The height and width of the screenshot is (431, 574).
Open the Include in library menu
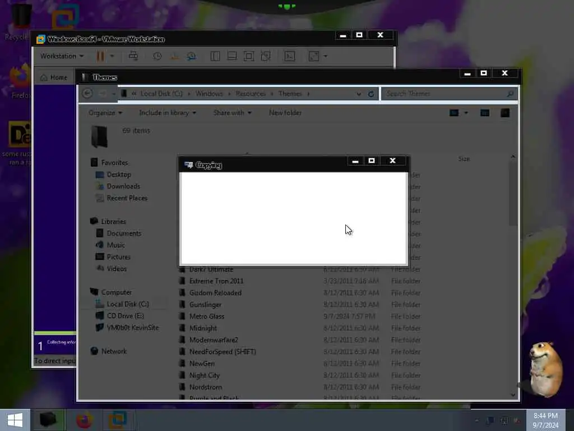[167, 112]
